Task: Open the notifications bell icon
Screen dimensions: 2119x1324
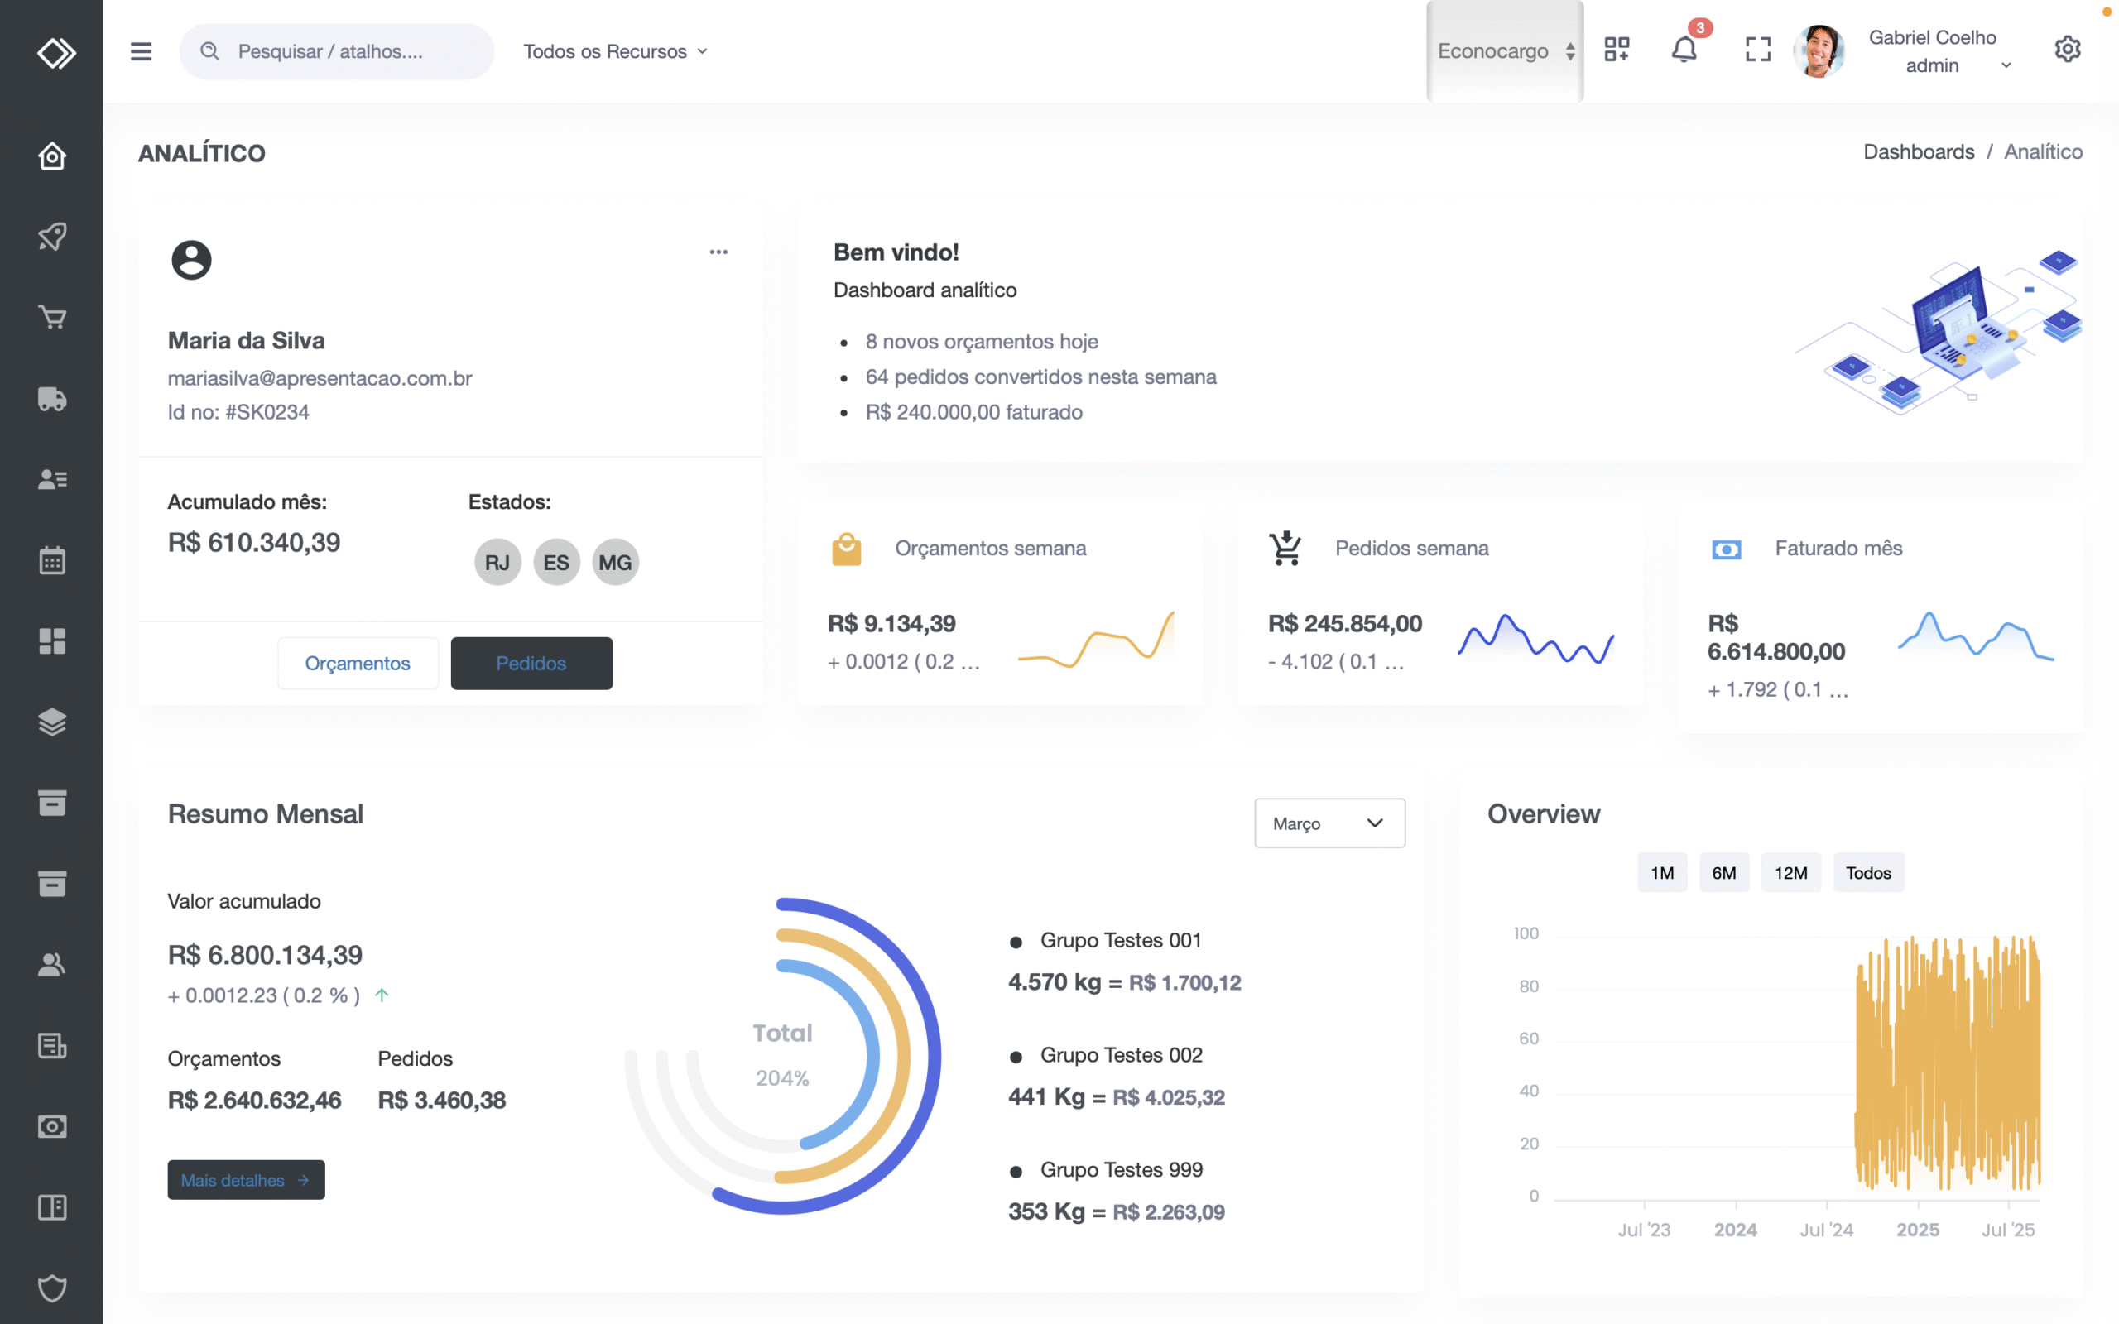Action: [1684, 50]
